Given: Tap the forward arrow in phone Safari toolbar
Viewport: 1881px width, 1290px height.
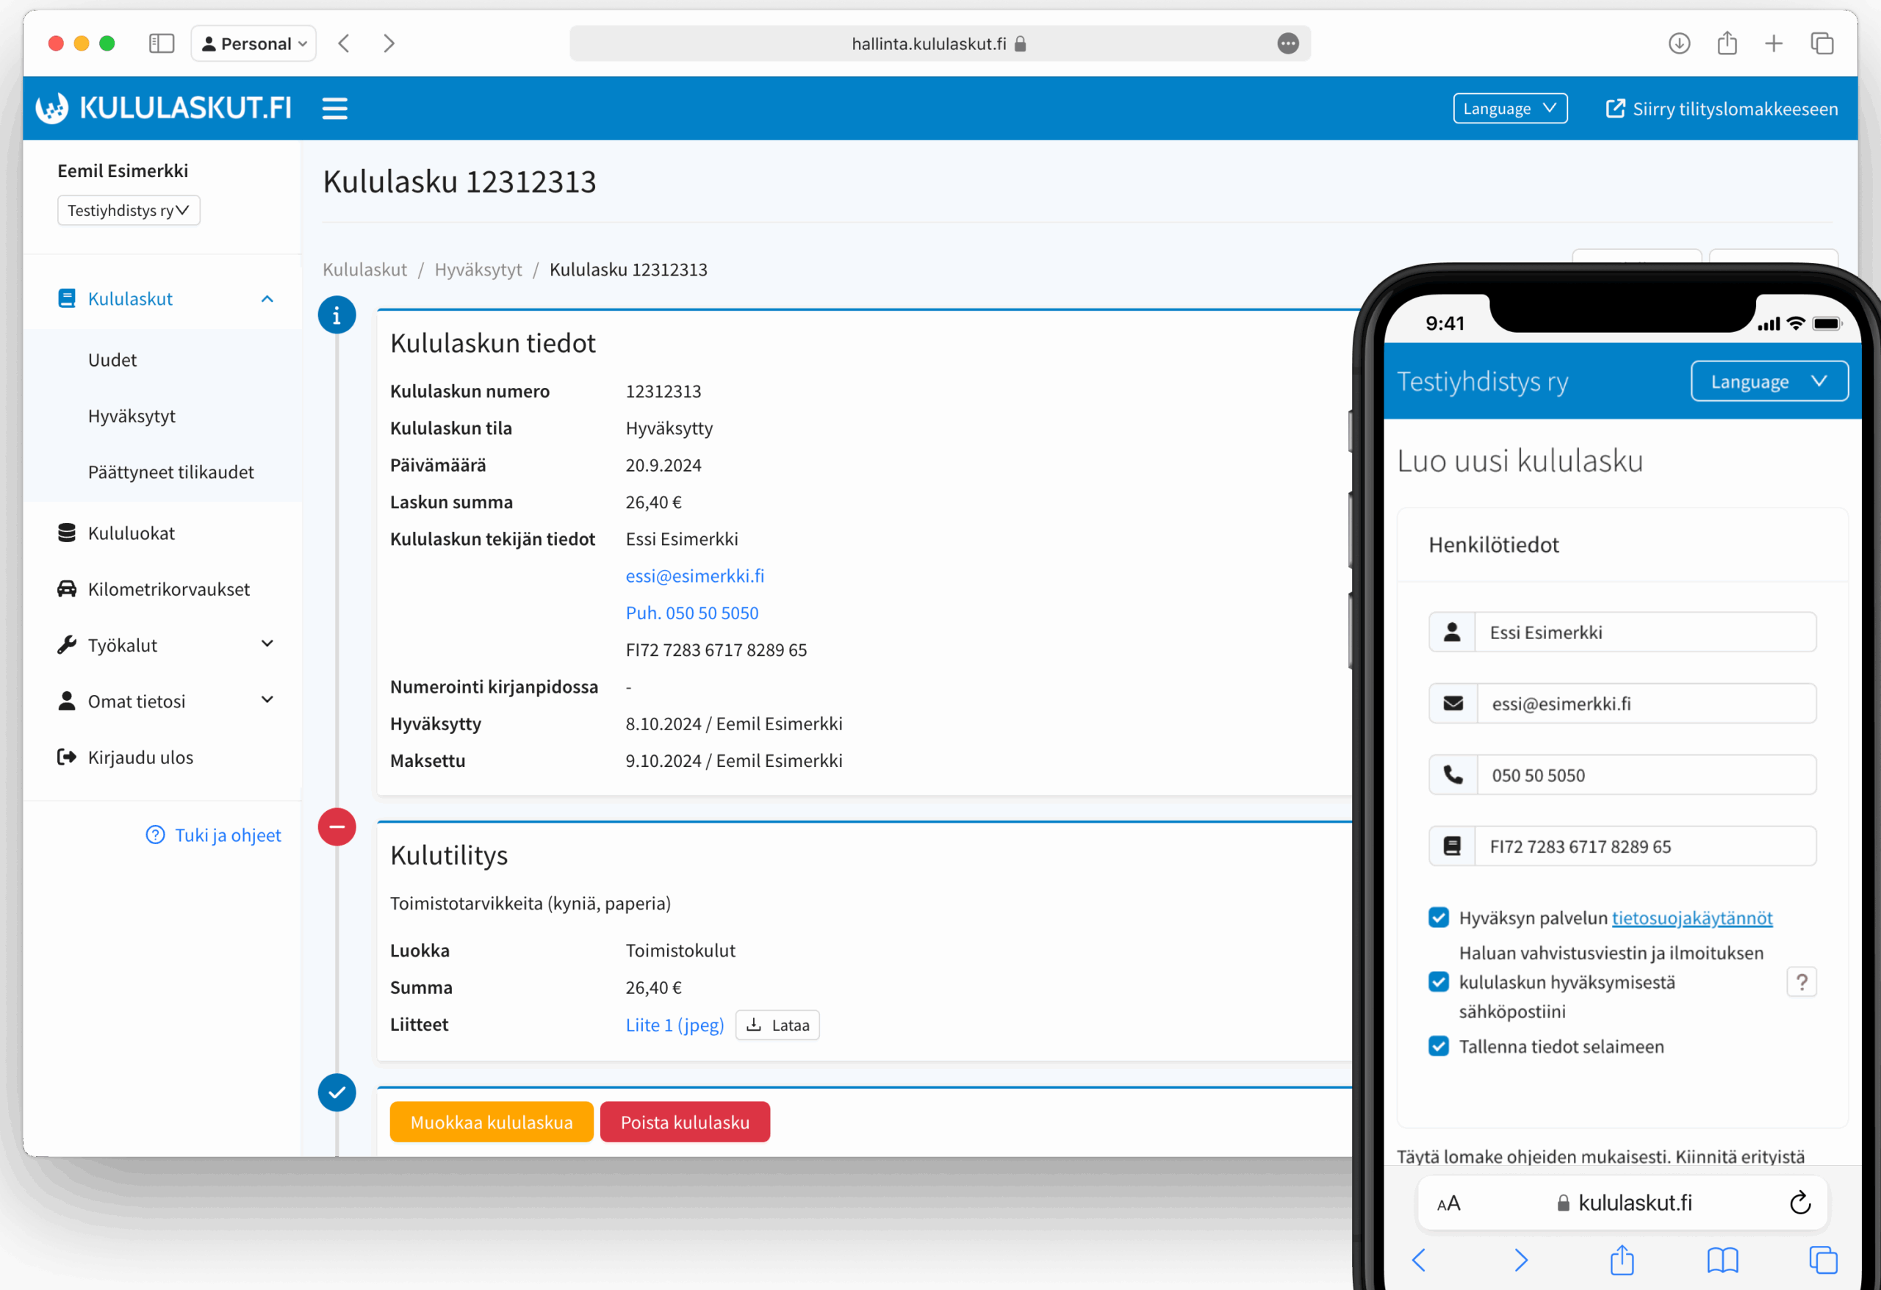Looking at the screenshot, I should click(x=1521, y=1260).
